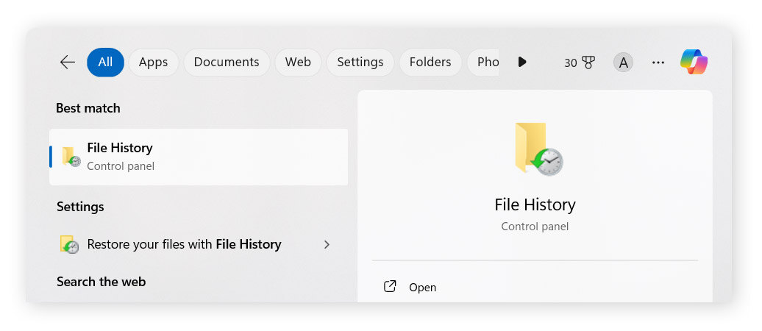This screenshot has width=762, height=331.
Task: Click the account avatar labeled A
Action: 623,63
